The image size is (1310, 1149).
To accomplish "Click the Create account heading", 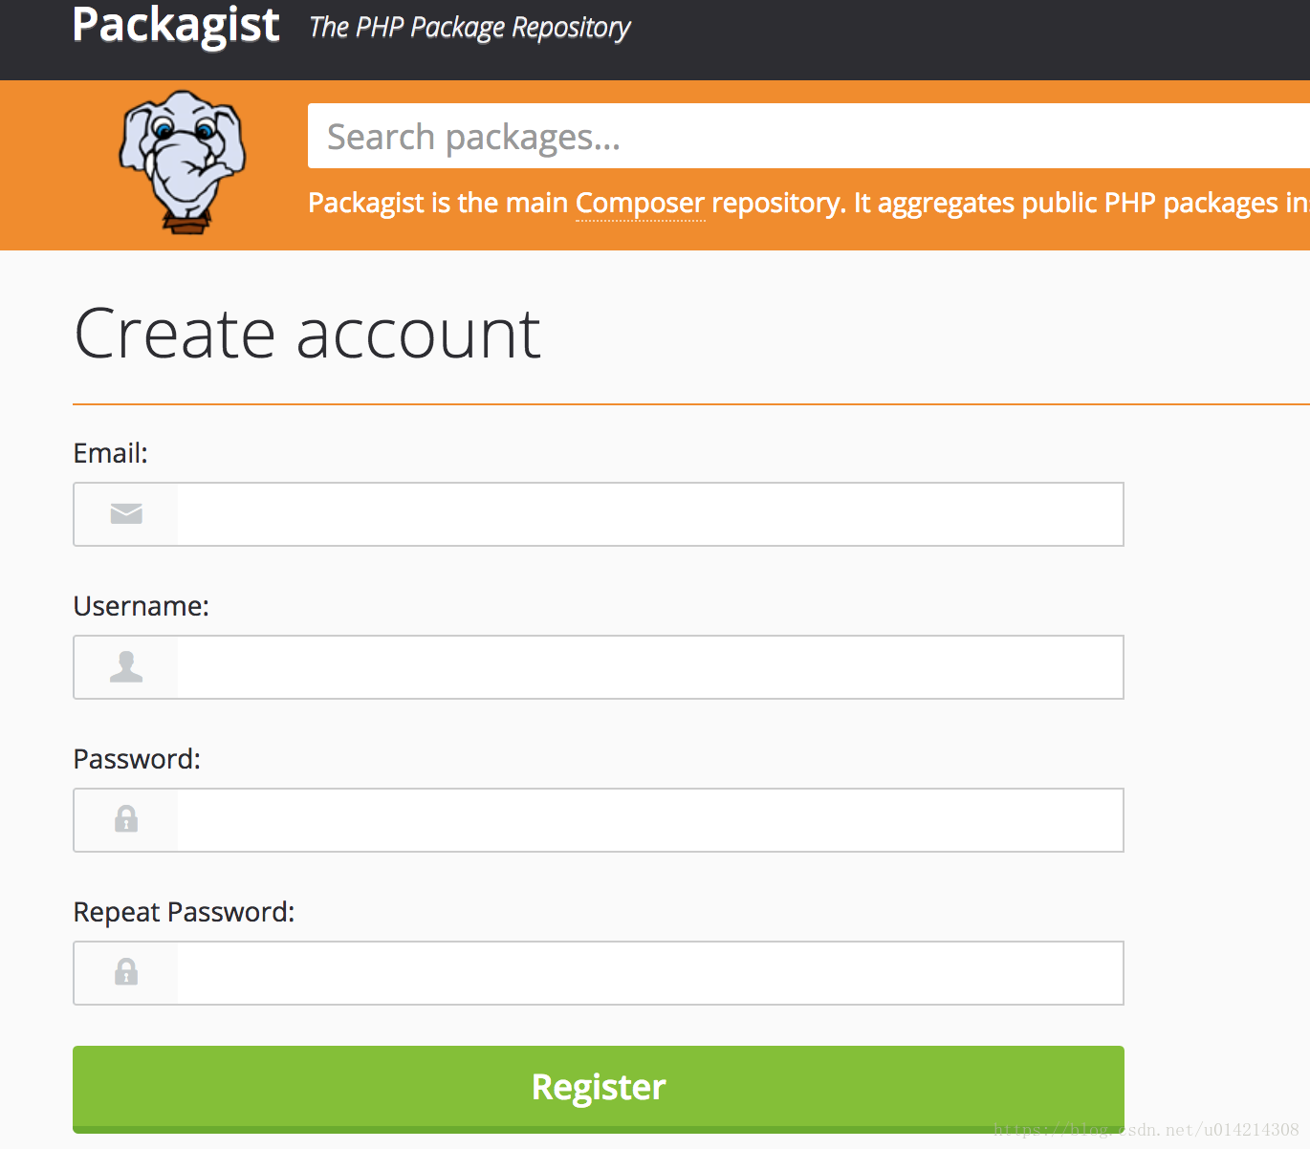I will click(308, 334).
